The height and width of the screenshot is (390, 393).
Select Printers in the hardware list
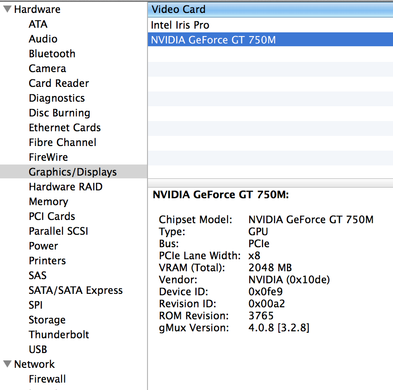[47, 261]
